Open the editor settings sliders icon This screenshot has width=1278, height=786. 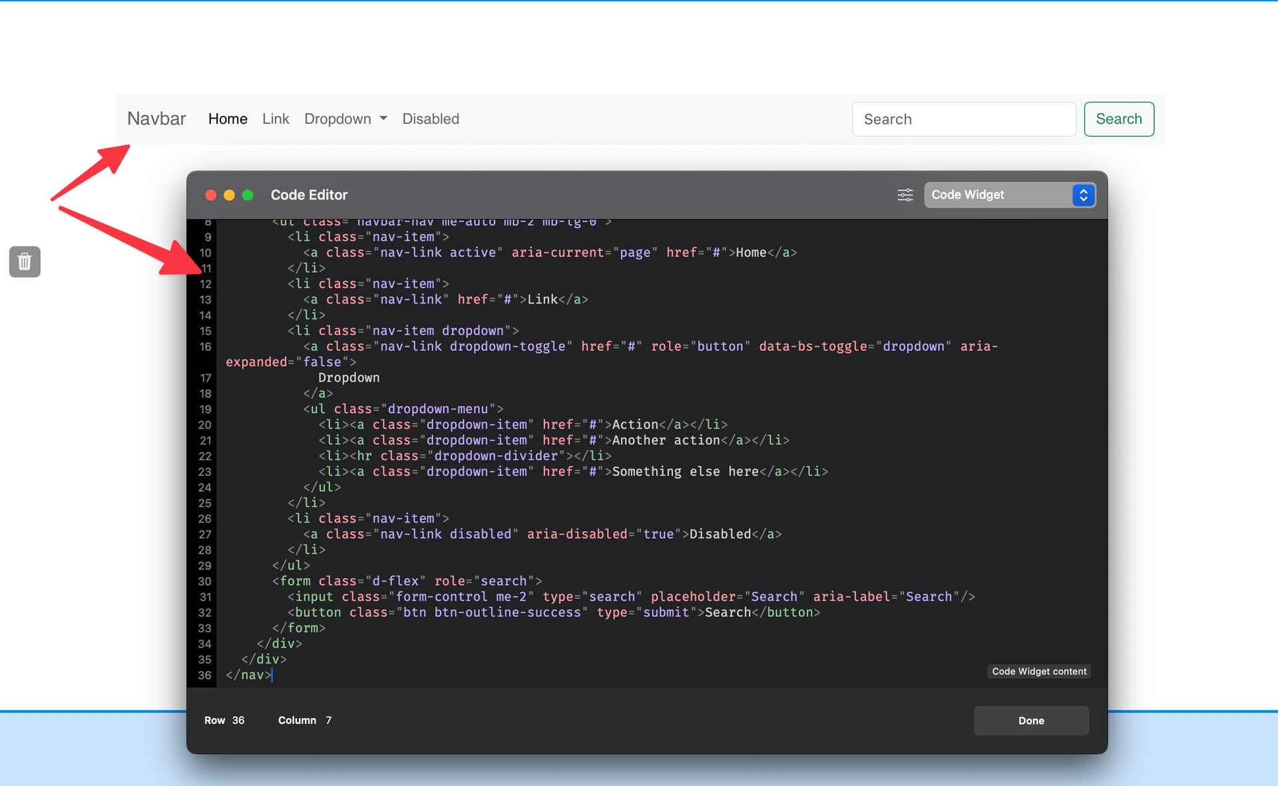pyautogui.click(x=905, y=195)
